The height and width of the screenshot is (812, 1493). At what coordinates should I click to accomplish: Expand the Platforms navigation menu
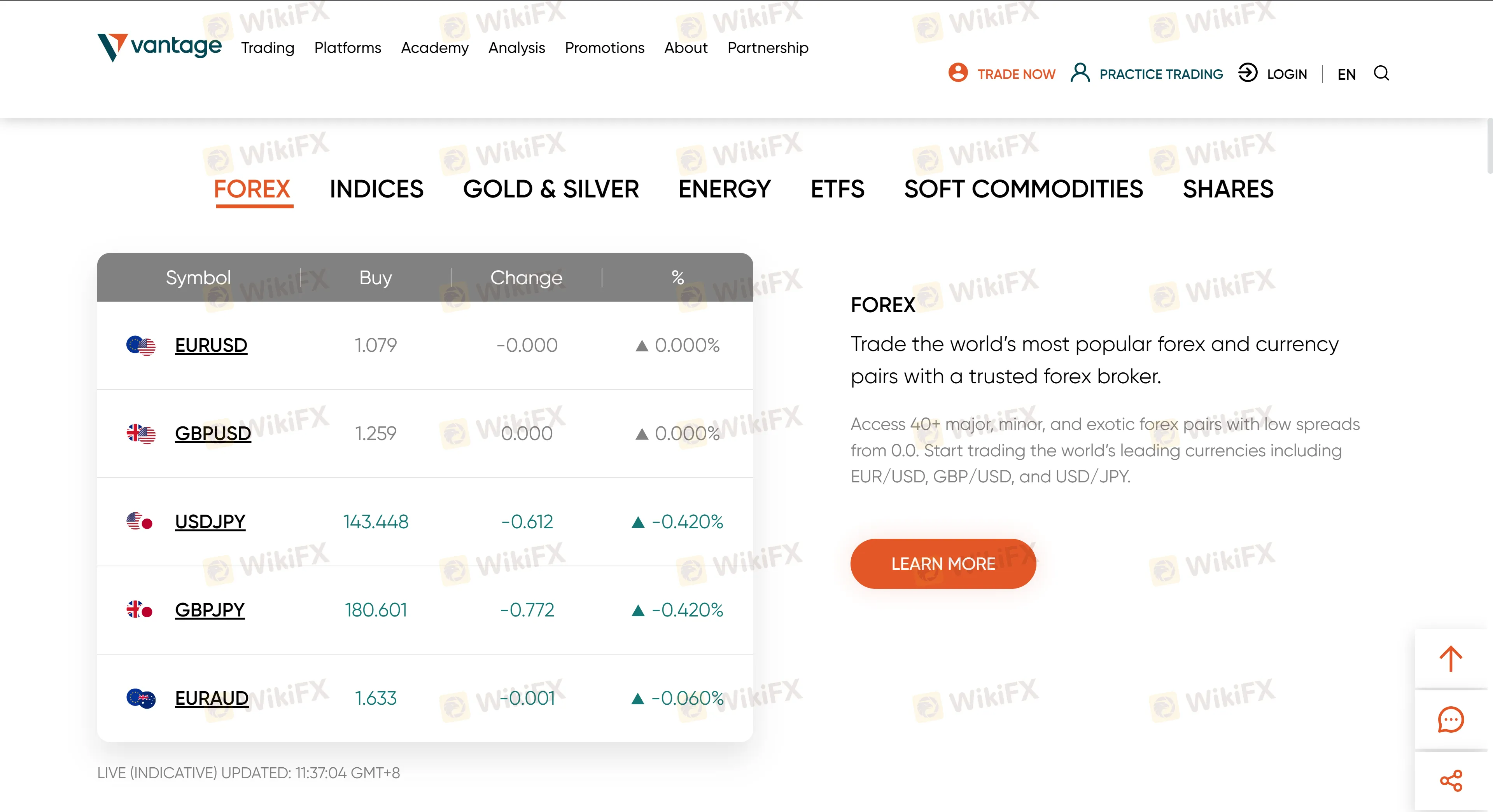pyautogui.click(x=348, y=47)
